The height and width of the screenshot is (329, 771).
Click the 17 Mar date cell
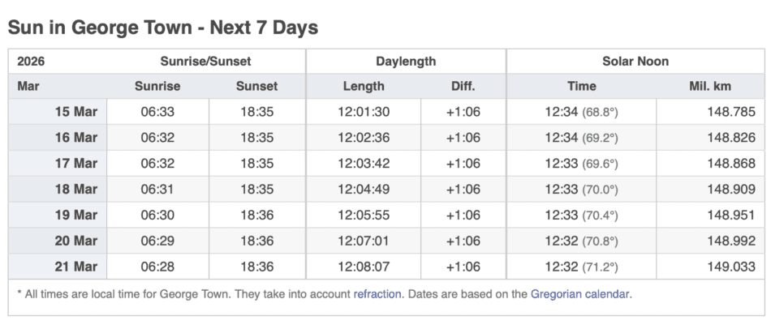pyautogui.click(x=75, y=164)
